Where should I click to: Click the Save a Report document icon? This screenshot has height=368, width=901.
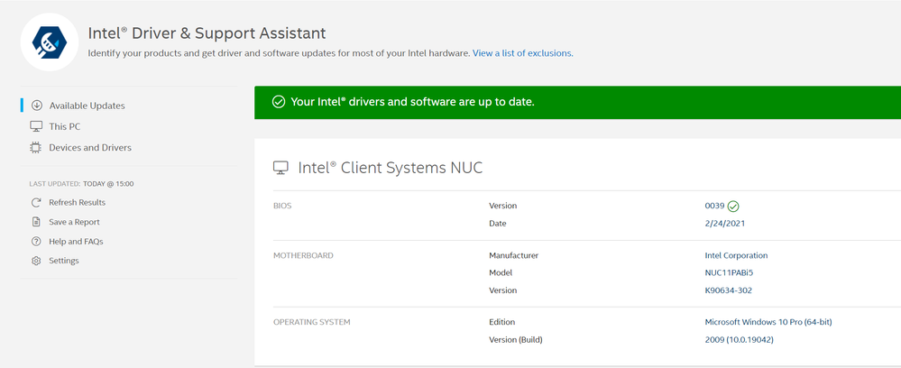[x=36, y=222]
